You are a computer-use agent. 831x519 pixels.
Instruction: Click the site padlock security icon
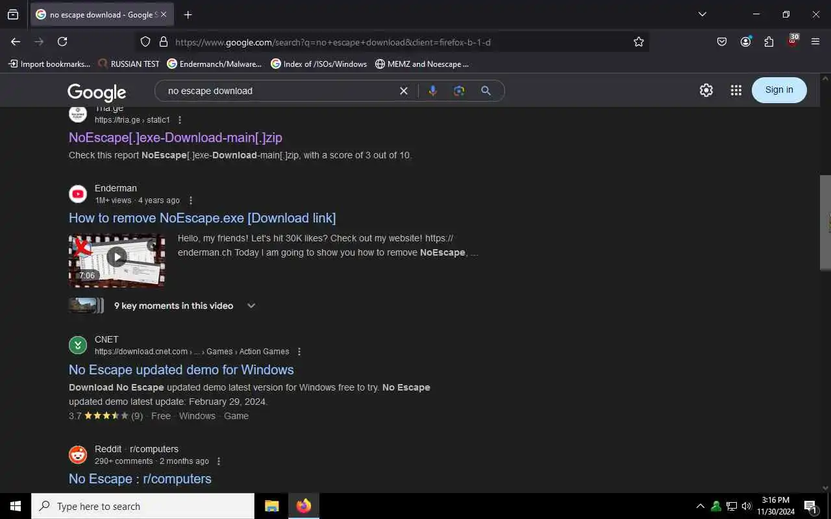164,42
